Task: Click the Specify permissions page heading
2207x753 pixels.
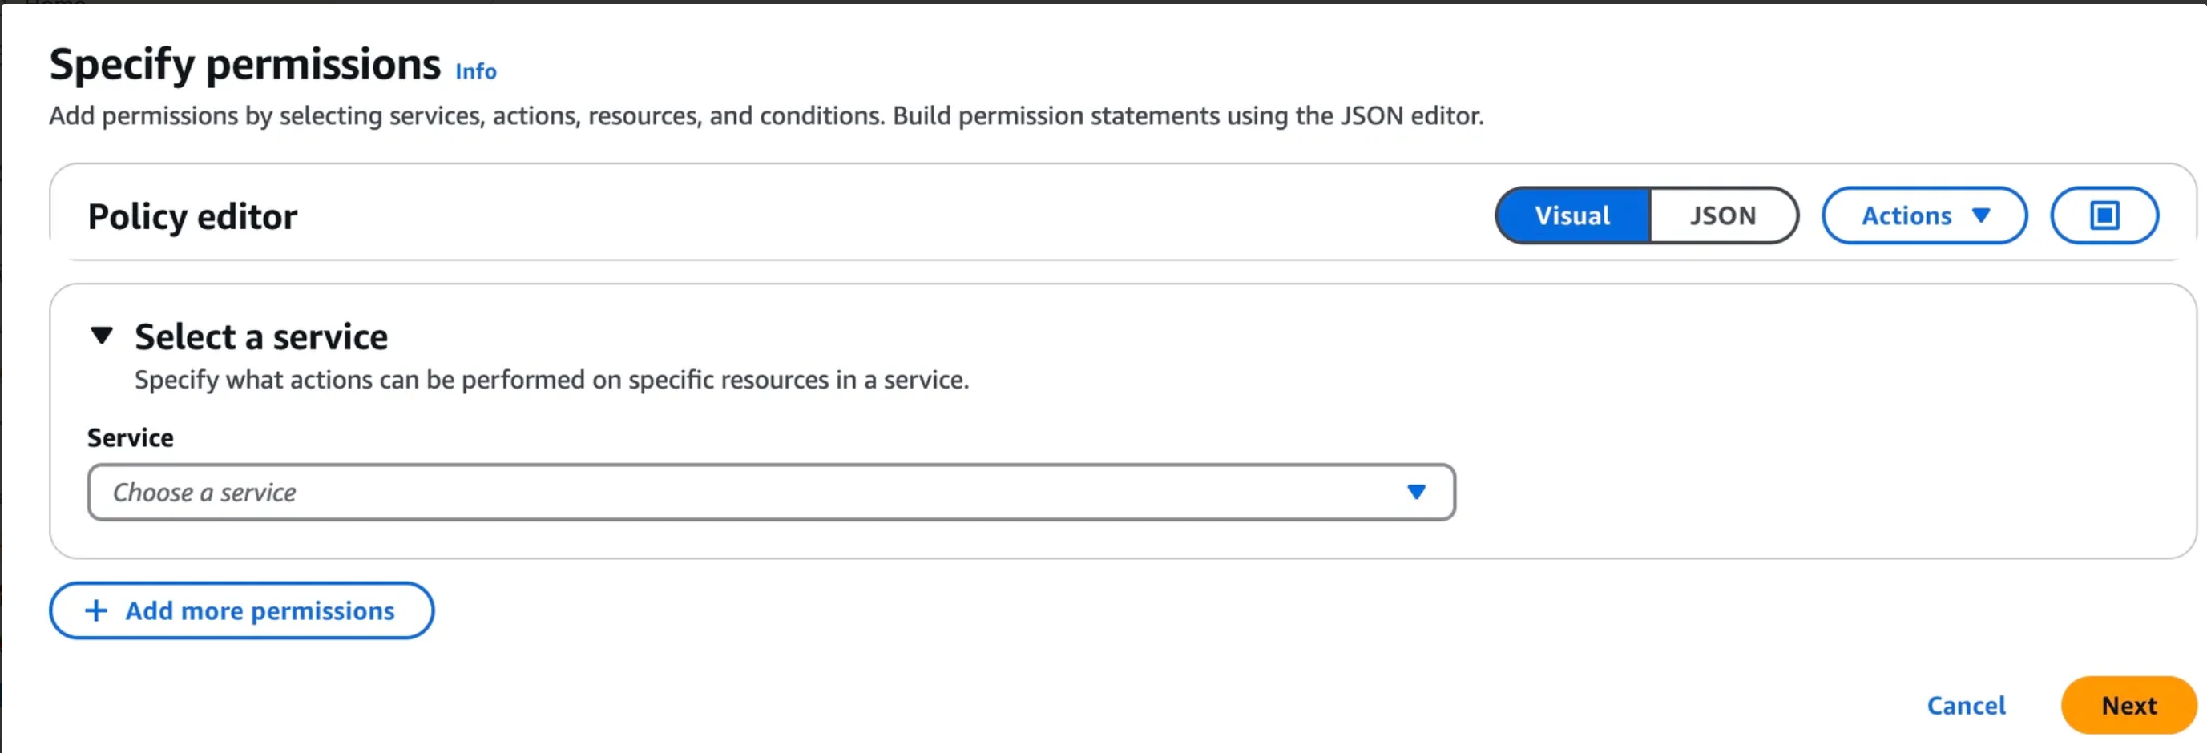Action: tap(244, 64)
